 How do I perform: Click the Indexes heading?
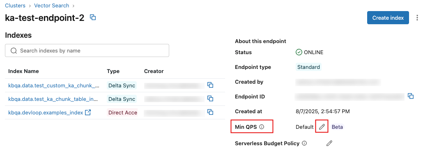[18, 35]
